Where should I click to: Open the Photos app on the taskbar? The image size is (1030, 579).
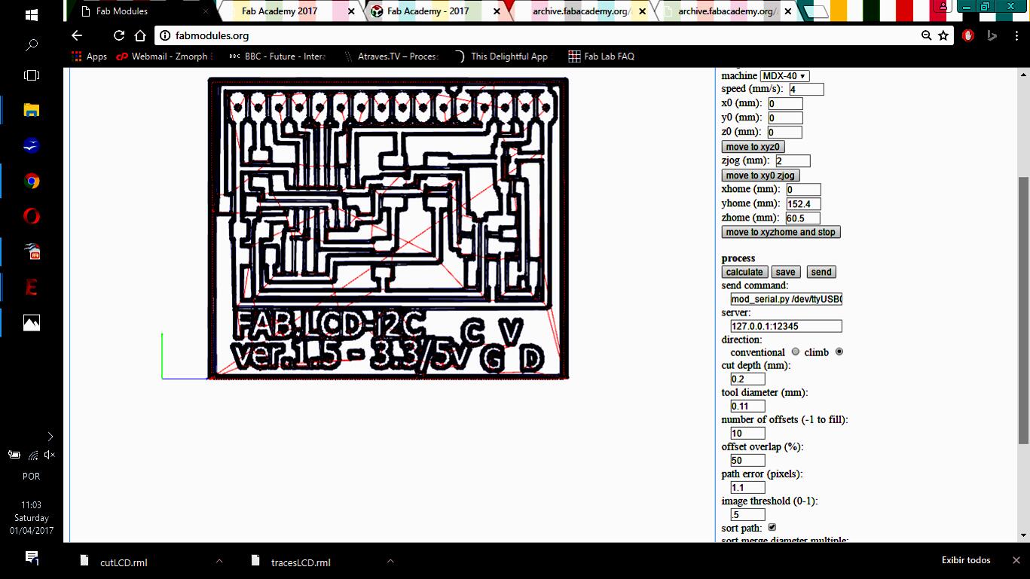[32, 323]
